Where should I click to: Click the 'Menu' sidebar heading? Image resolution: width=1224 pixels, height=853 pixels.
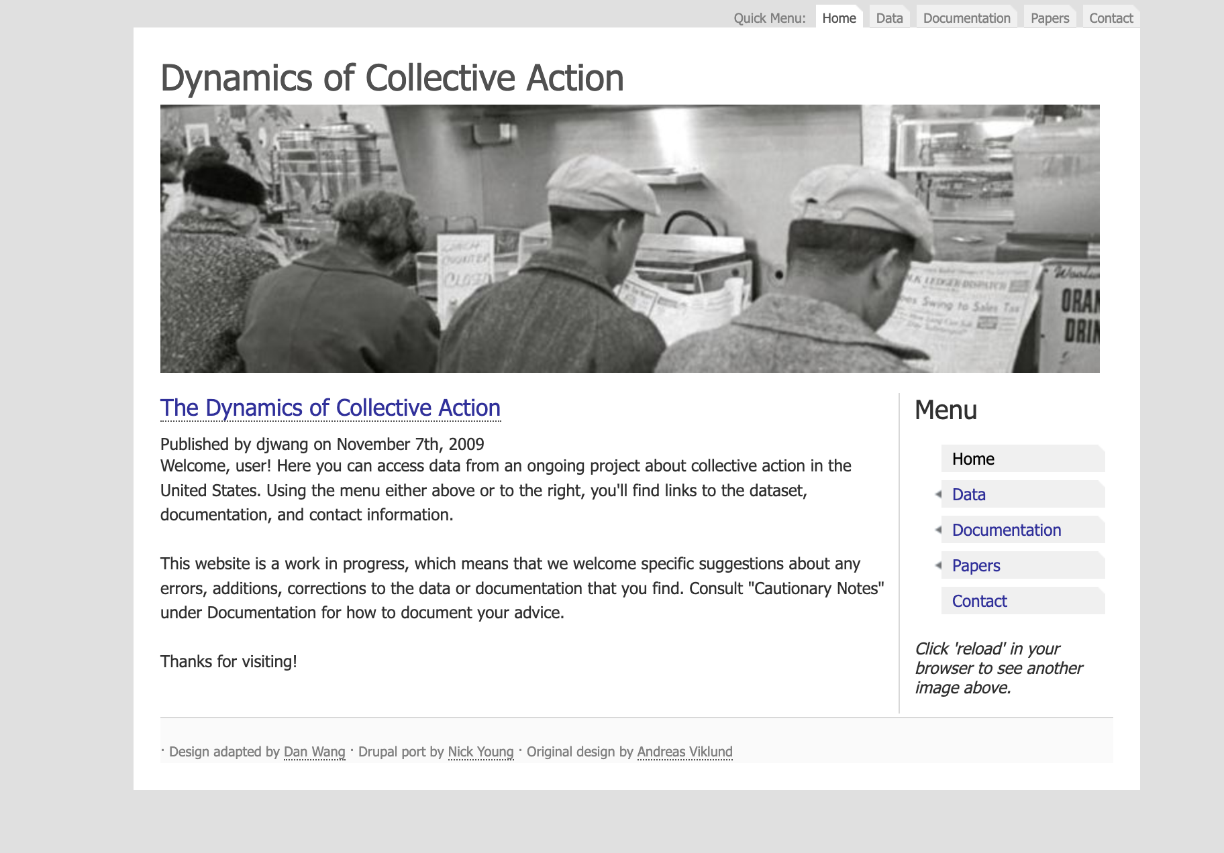tap(946, 410)
